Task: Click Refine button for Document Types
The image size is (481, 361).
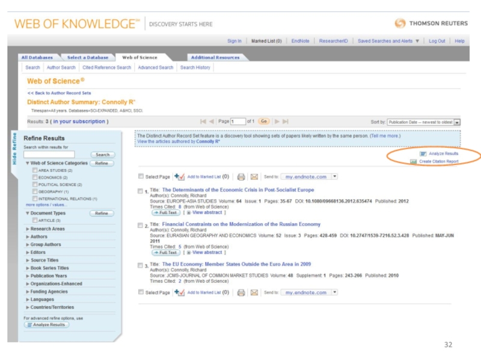Action: pyautogui.click(x=102, y=214)
